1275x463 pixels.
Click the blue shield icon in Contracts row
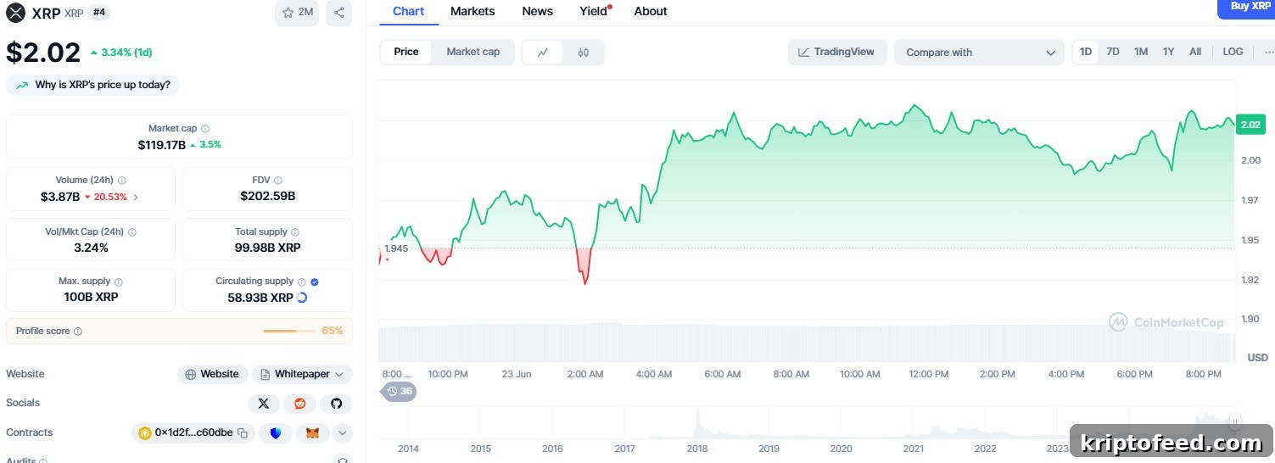(x=276, y=433)
